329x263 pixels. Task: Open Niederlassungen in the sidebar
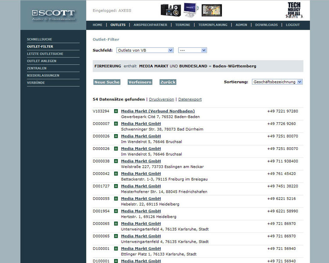tap(43, 75)
